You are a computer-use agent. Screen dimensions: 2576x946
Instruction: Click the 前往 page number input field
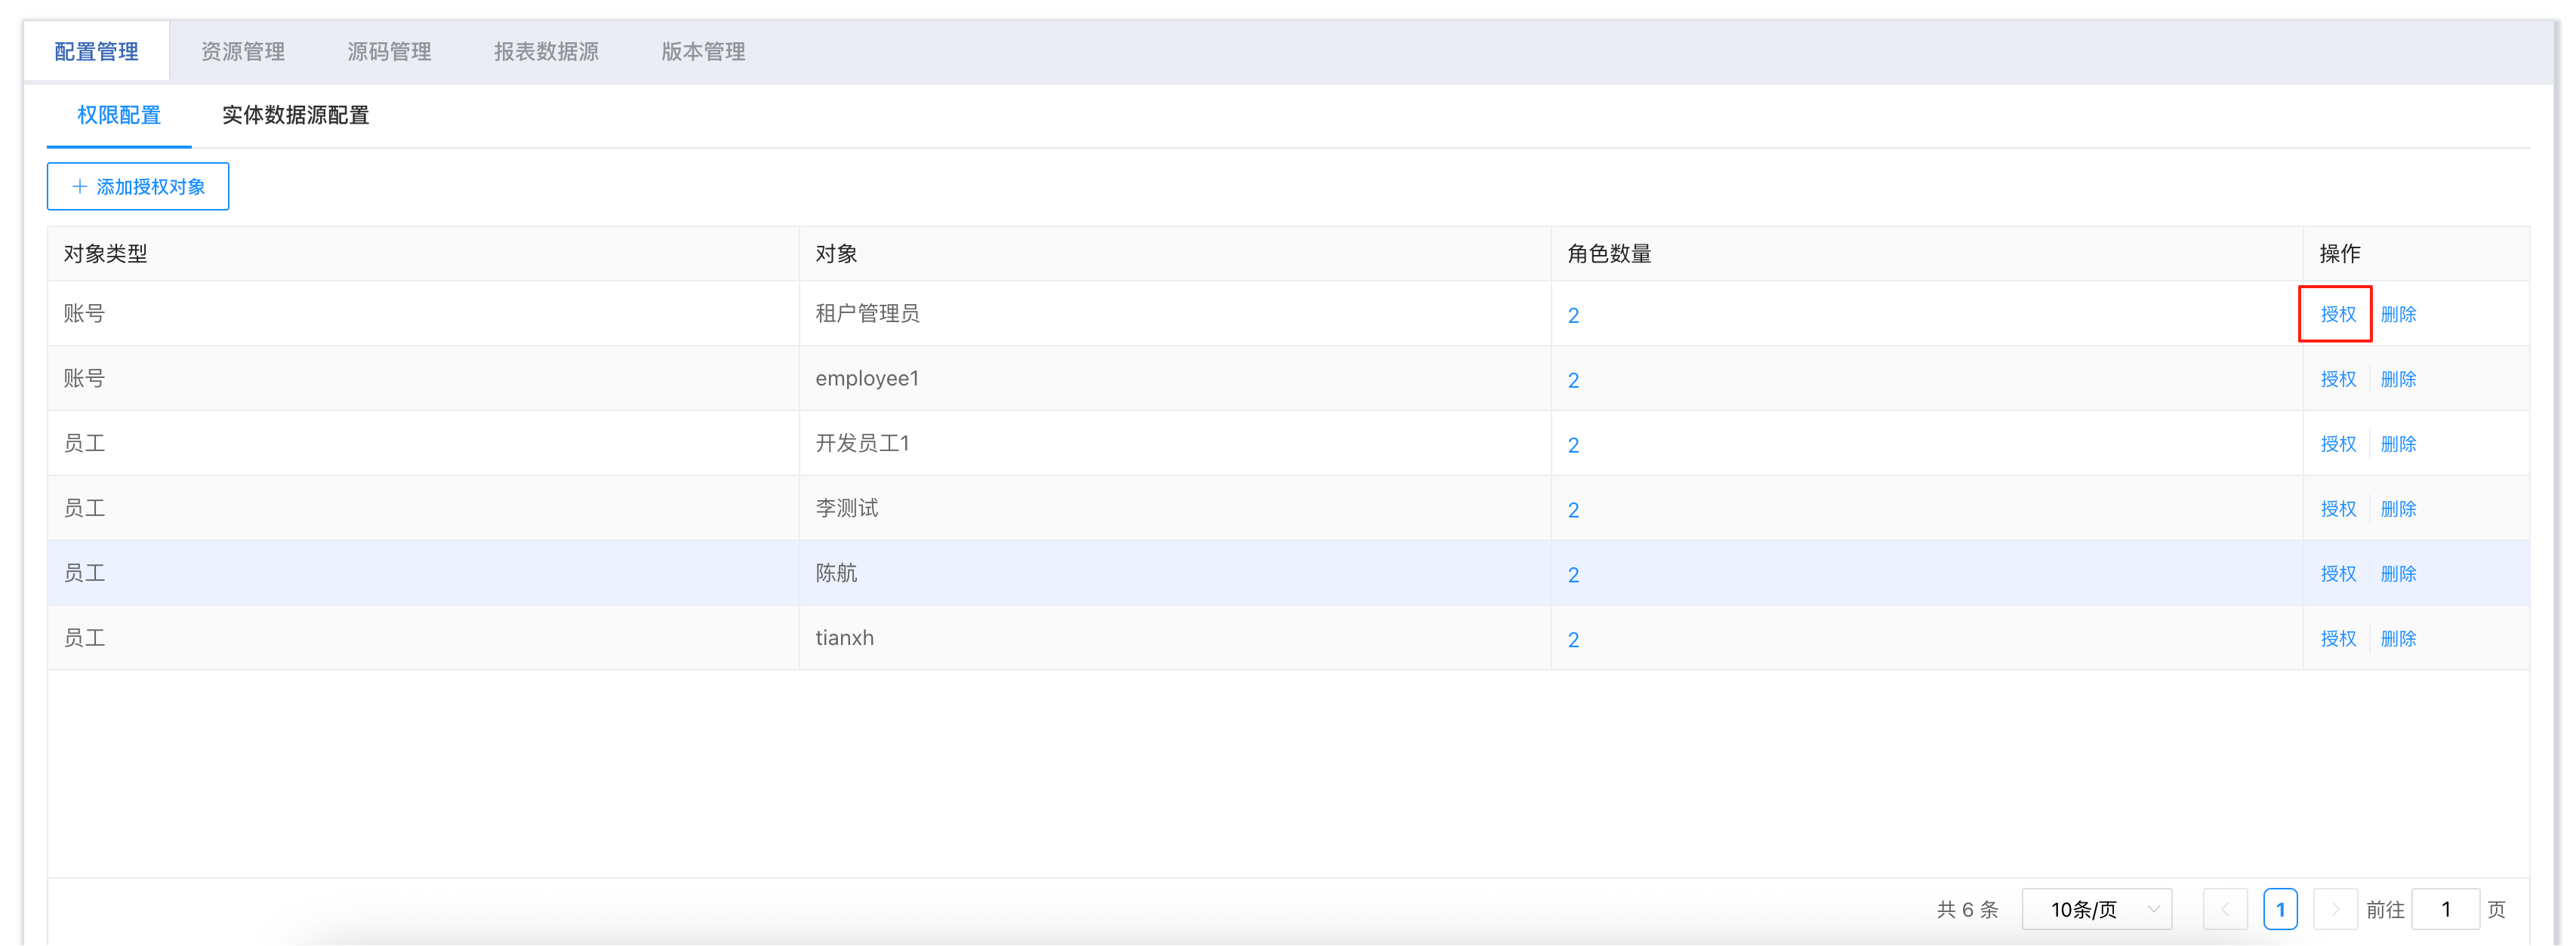point(2445,909)
